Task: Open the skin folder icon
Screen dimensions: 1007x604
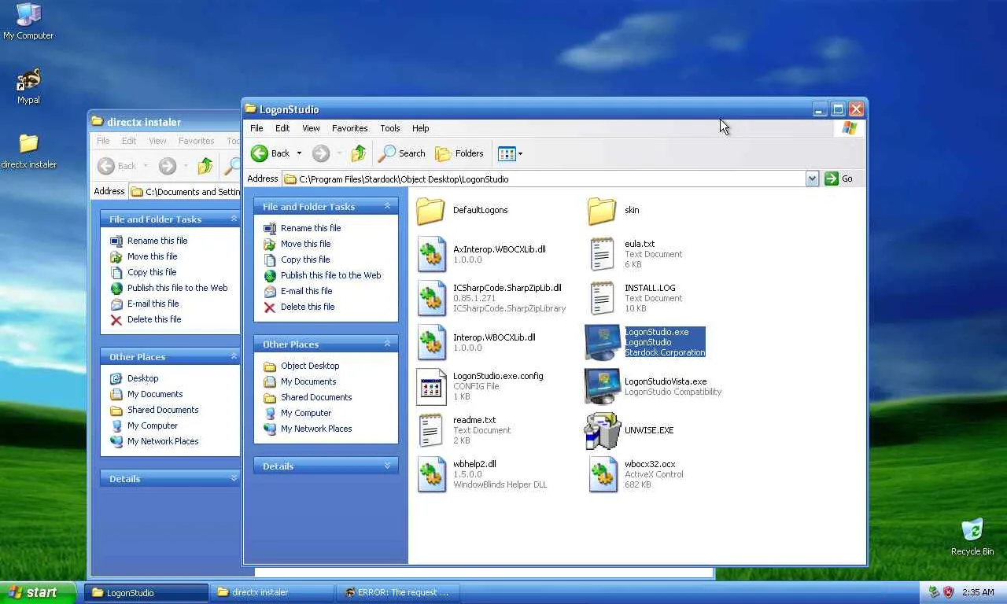Action: point(602,210)
